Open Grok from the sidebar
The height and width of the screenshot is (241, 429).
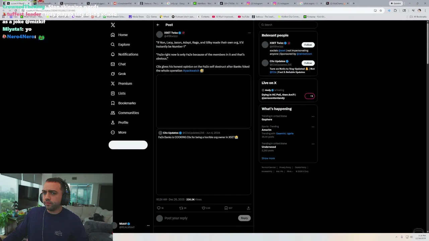coord(118,74)
